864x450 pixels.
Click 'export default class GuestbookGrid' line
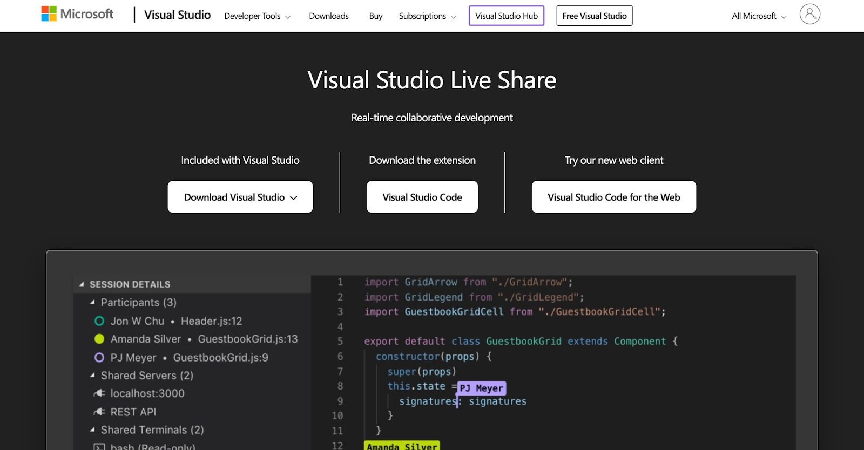pyautogui.click(x=521, y=341)
